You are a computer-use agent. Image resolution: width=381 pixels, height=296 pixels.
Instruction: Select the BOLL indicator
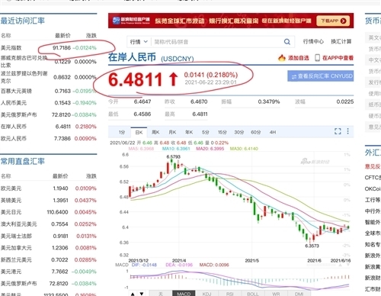[x=252, y=294]
